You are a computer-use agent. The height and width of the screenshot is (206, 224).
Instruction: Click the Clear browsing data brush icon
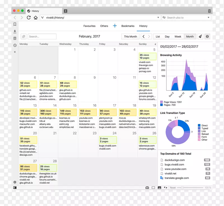coord(200,37)
